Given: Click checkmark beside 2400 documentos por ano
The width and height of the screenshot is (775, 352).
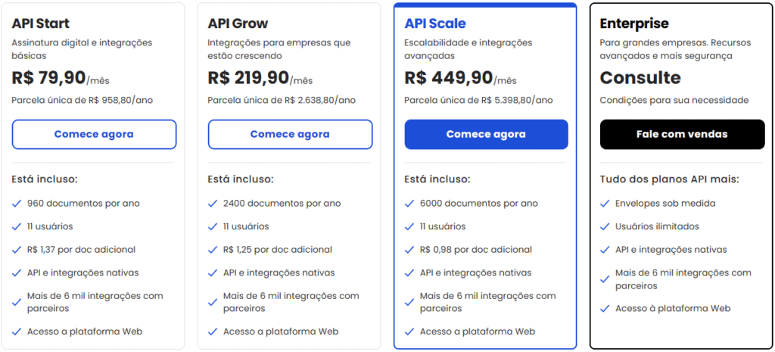Looking at the screenshot, I should click(x=213, y=203).
